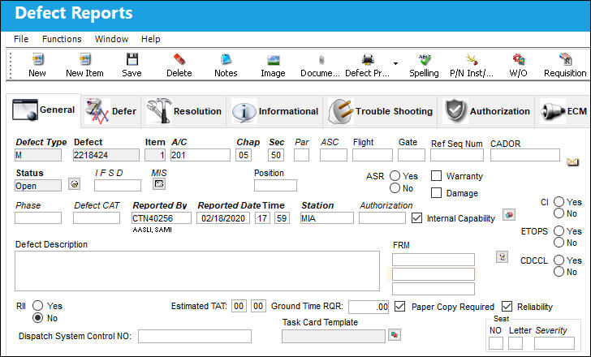Switch to the Informational tab
The height and width of the screenshot is (357, 591).
[x=274, y=111]
